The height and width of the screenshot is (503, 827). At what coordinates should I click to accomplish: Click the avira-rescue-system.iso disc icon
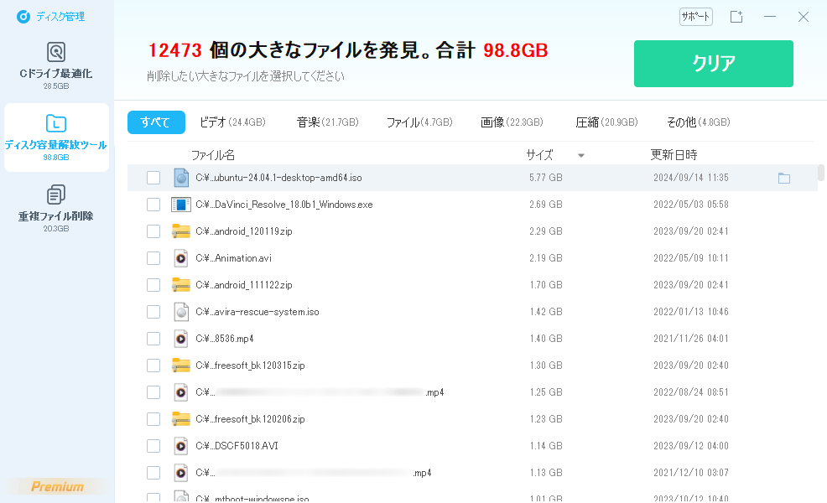pos(181,312)
